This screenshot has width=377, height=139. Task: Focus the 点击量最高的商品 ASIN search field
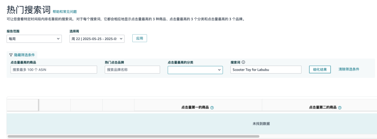54,70
